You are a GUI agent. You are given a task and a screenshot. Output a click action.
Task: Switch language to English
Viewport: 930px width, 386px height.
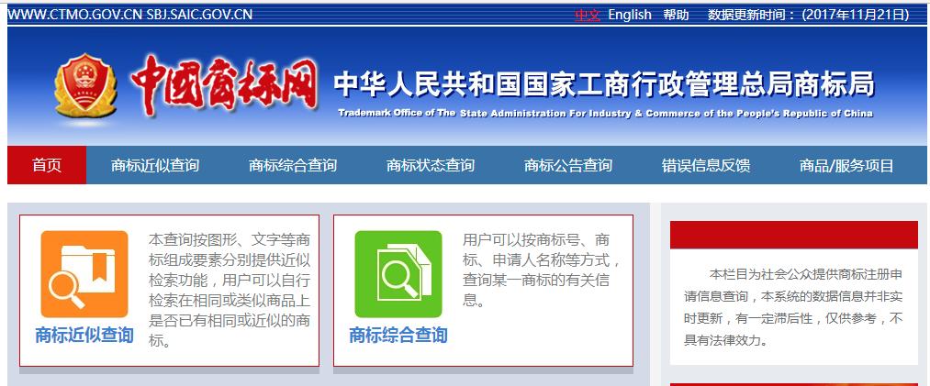point(630,15)
